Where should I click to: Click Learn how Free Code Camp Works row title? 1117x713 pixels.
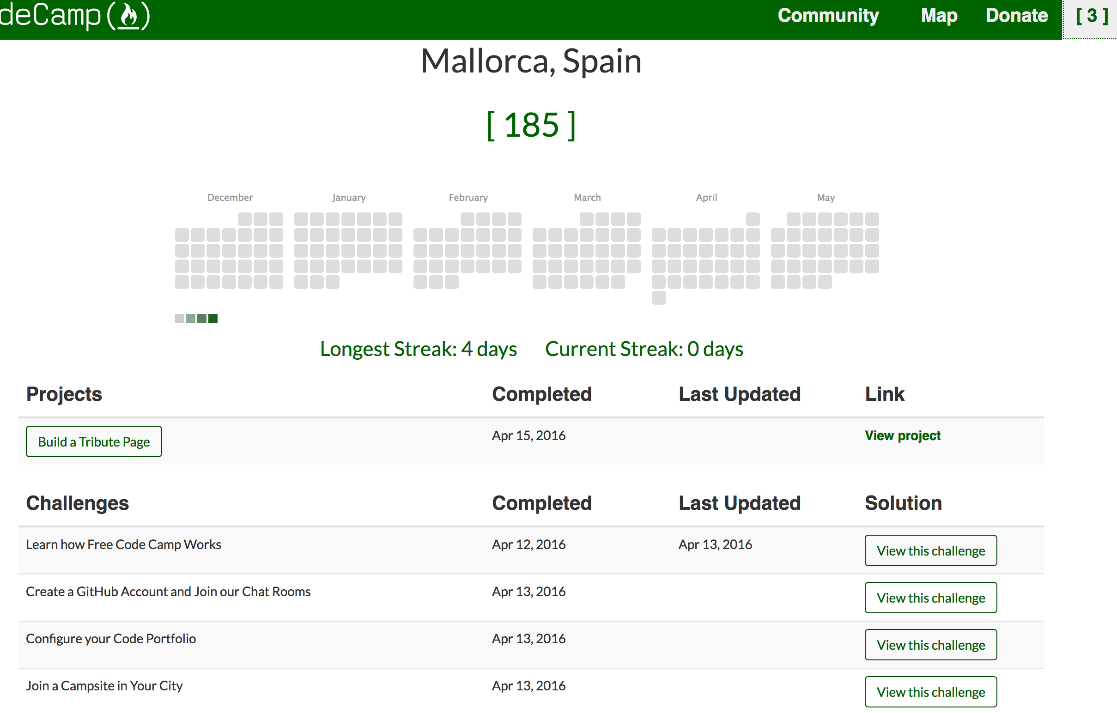pyautogui.click(x=123, y=545)
